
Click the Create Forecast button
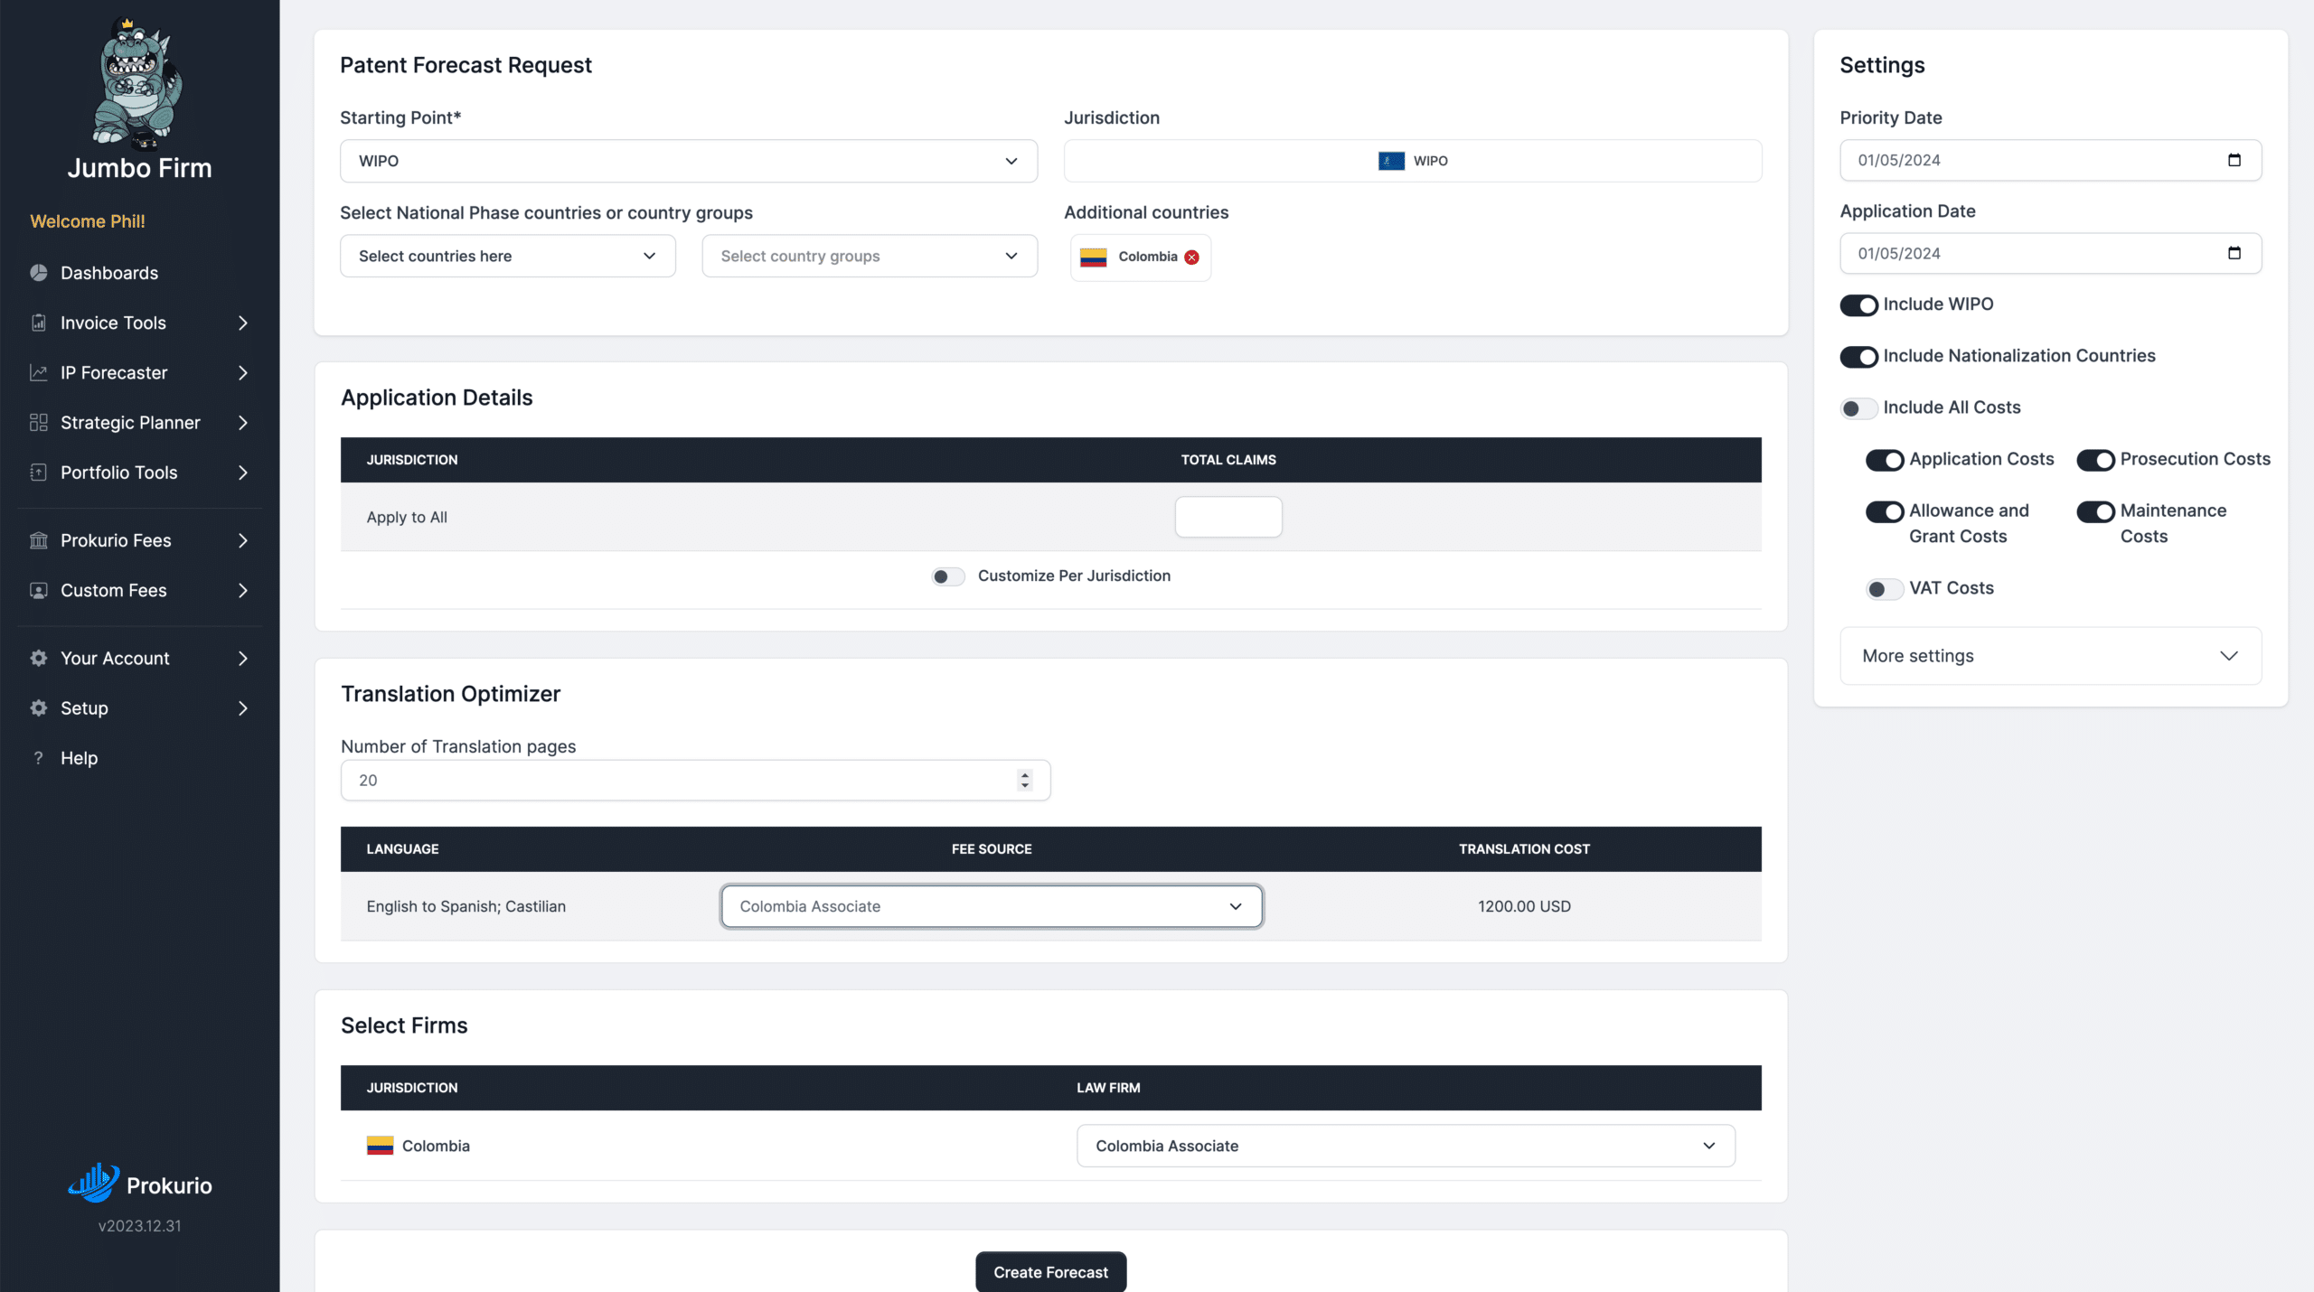1050,1272
